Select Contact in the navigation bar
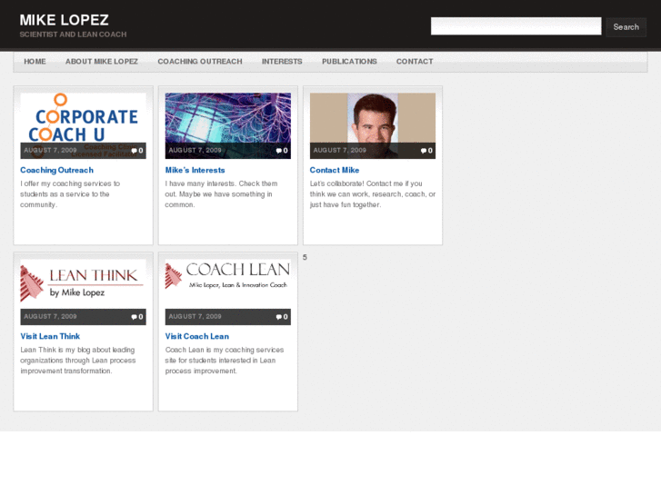Viewport: 661px width, 495px height. tap(415, 62)
